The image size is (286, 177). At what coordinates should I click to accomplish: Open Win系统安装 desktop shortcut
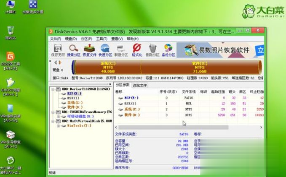click(11, 113)
